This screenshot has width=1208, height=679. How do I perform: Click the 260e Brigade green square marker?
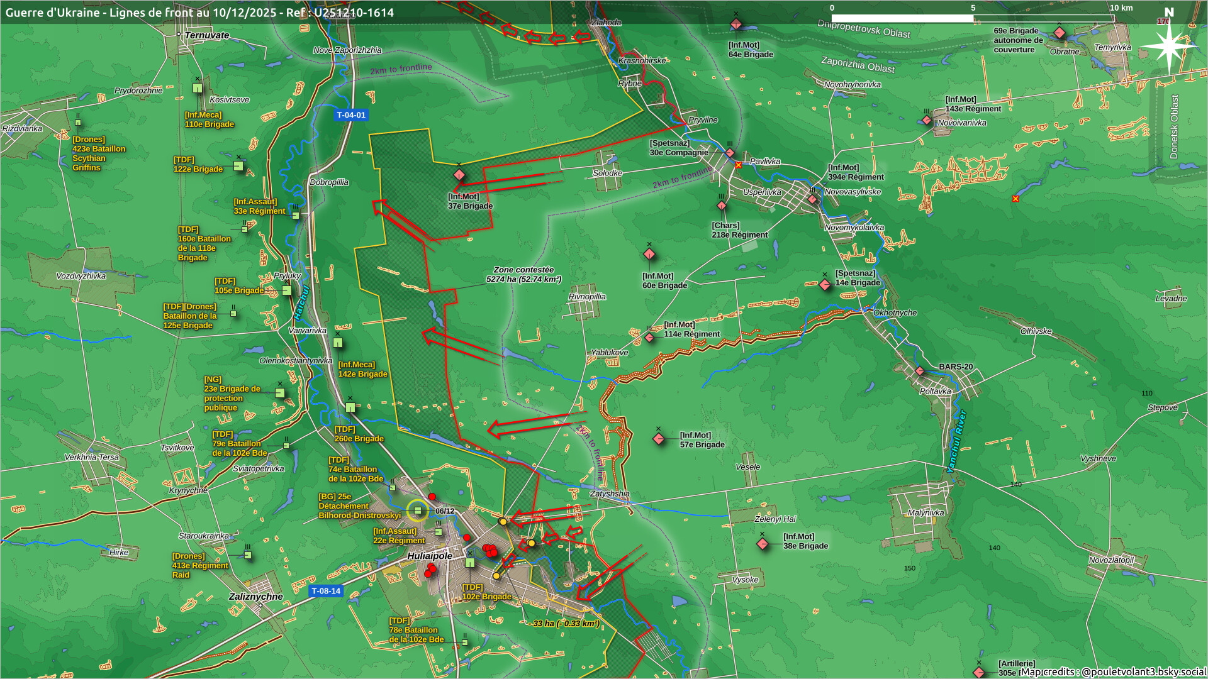tap(350, 407)
